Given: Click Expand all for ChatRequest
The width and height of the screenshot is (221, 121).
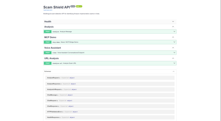Looking at the screenshot, I should 63,100.
